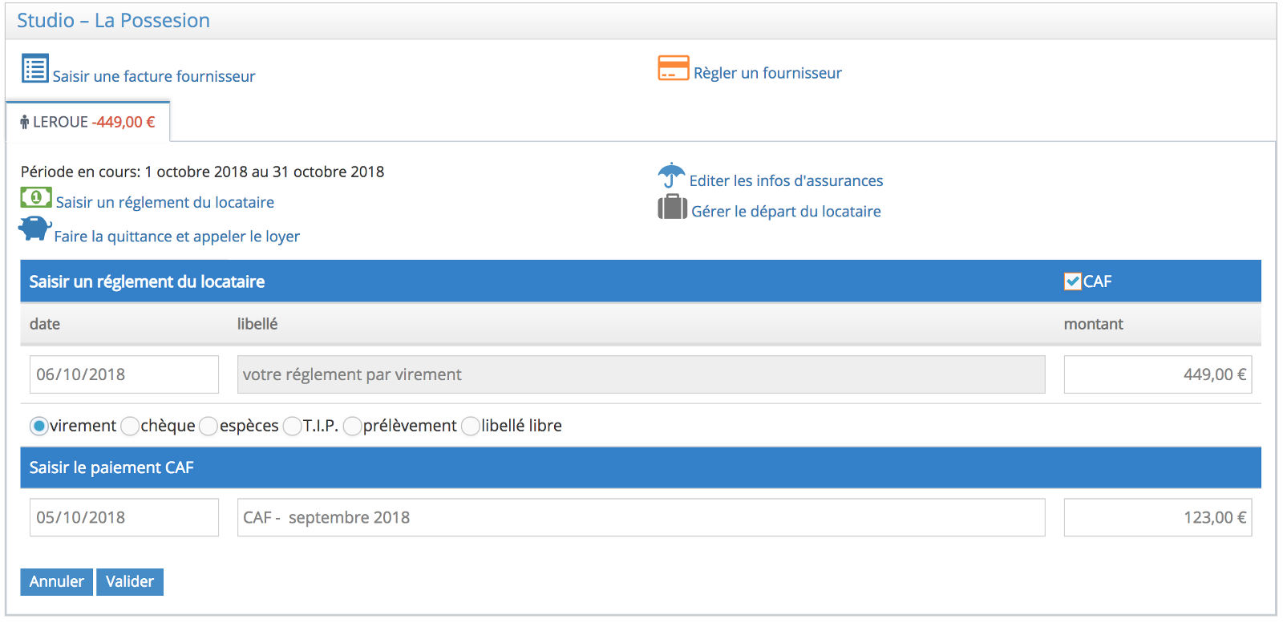1283x623 pixels.
Task: Open 'Saisir un réglement du locataire' link
Action: point(164,202)
